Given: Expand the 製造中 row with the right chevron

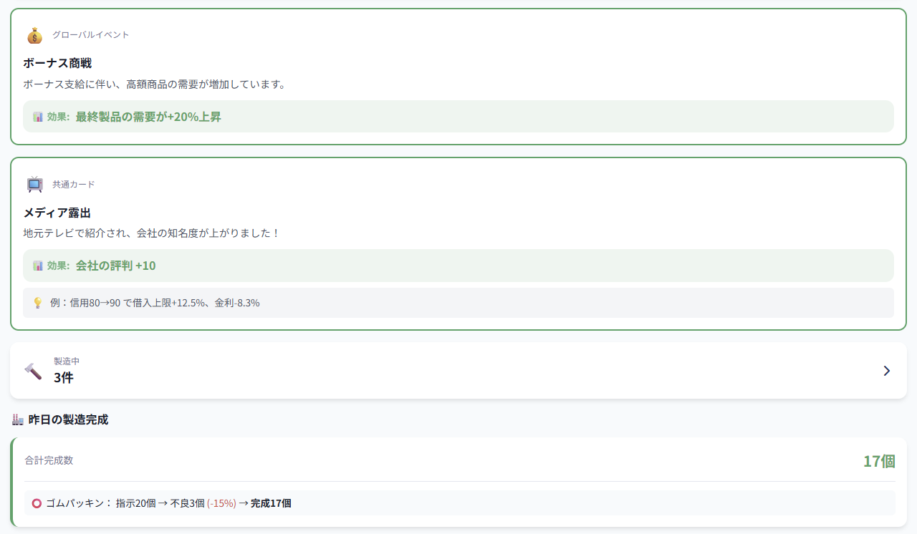Looking at the screenshot, I should (887, 371).
